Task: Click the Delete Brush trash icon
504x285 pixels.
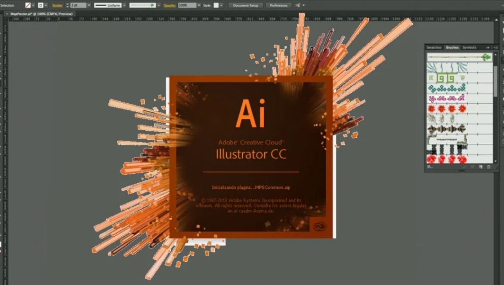Action: [x=489, y=167]
